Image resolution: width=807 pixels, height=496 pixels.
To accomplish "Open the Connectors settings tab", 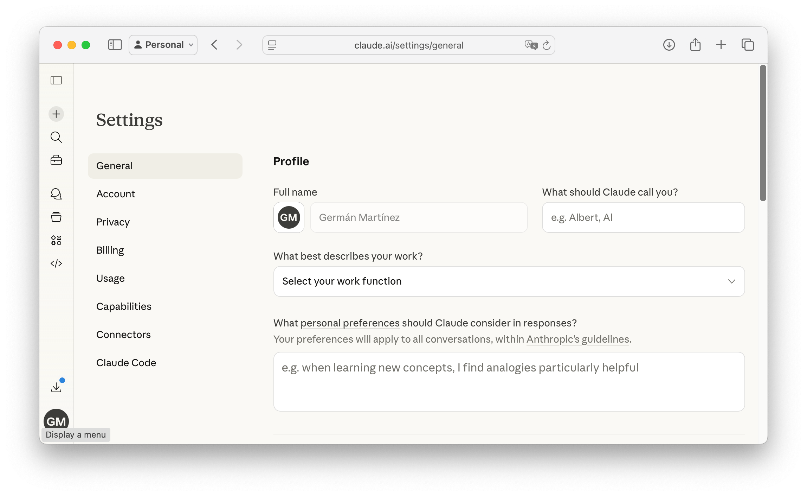I will 123,335.
